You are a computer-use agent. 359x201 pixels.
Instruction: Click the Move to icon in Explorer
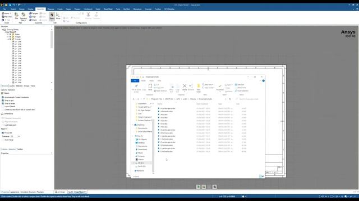(x=172, y=88)
